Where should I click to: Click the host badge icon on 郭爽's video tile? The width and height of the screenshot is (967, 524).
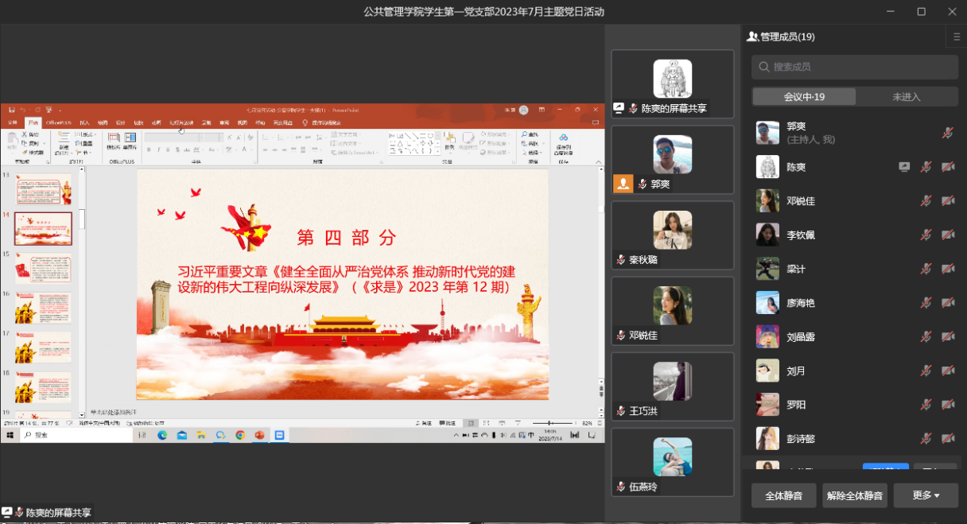coord(623,184)
